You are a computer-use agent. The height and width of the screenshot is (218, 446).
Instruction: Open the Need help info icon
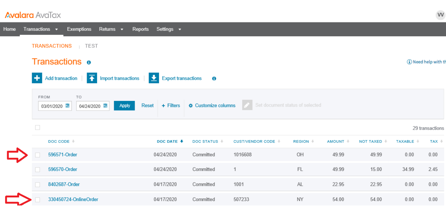tap(409, 62)
